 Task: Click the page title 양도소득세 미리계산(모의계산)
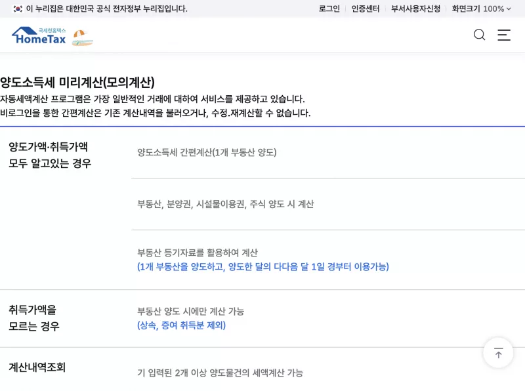(77, 82)
